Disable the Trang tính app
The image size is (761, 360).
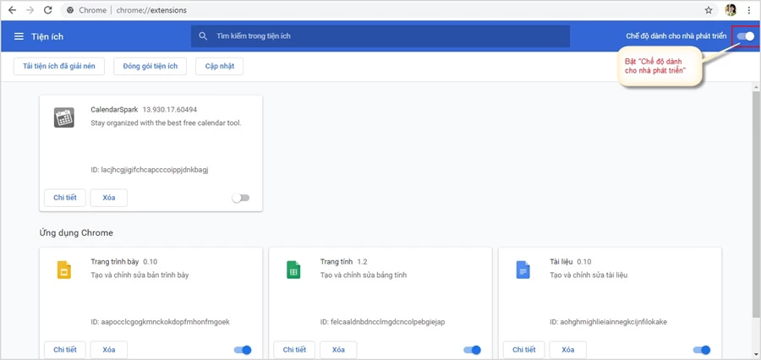pyautogui.click(x=472, y=350)
